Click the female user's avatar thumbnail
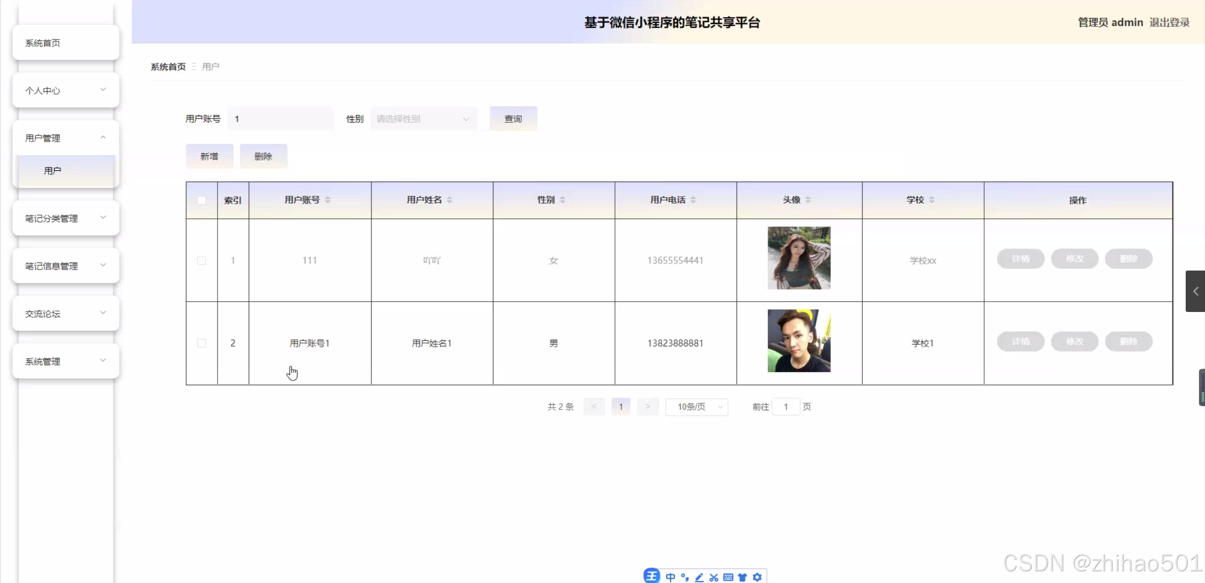This screenshot has width=1205, height=583. pos(799,258)
